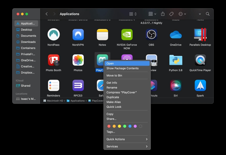The image size is (226, 155).
Task: Open the Photos application
Action: click(78, 60)
